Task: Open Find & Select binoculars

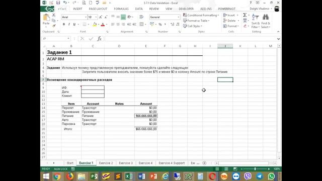Action: (266, 21)
